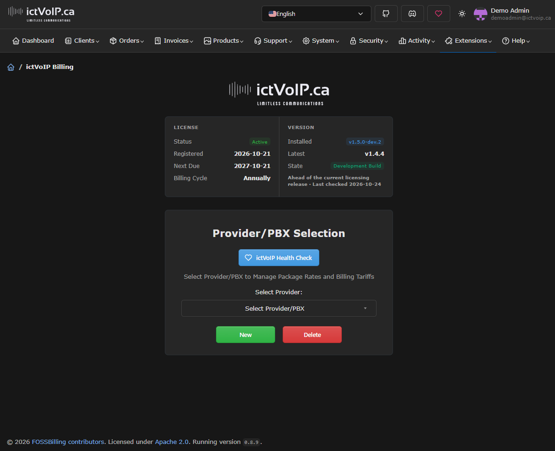
Task: Click the System gear icon
Action: click(306, 41)
